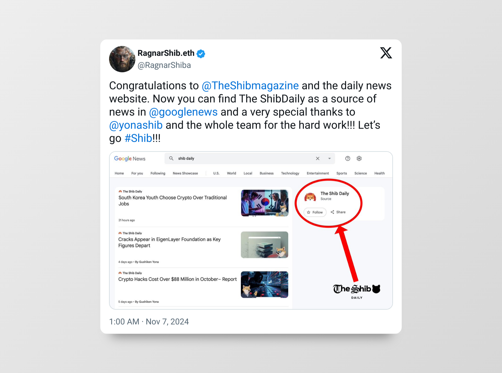Click the blue verified badge next to RagnarShib.eth
The width and height of the screenshot is (502, 373).
pos(201,54)
